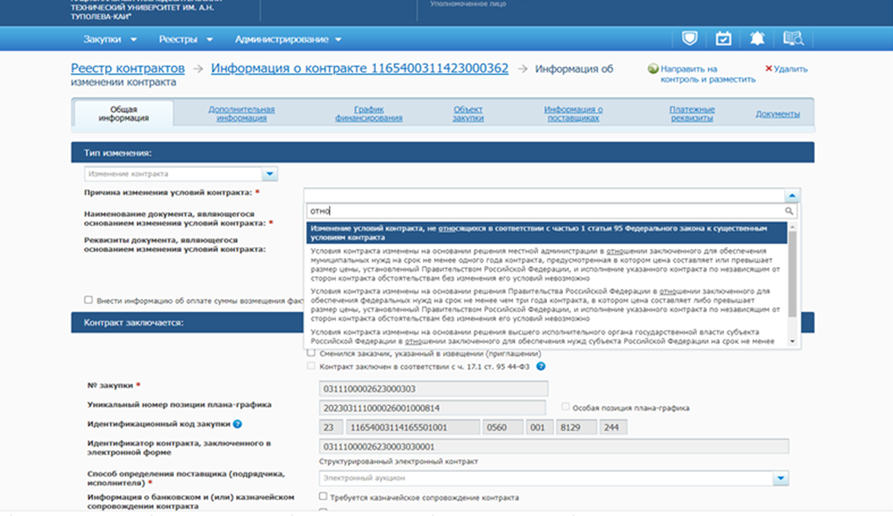Click the Идентификатор контракта electronic form field
893x516 pixels.
554,446
